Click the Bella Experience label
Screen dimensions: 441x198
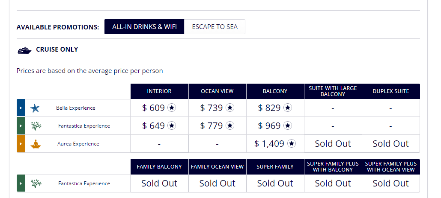pos(76,108)
